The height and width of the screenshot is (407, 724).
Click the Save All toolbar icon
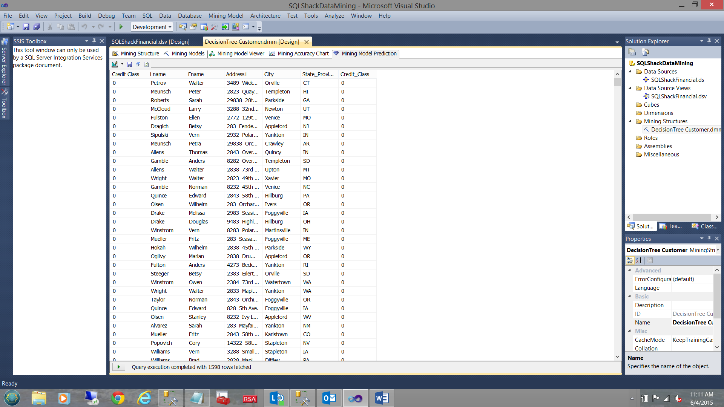37,27
